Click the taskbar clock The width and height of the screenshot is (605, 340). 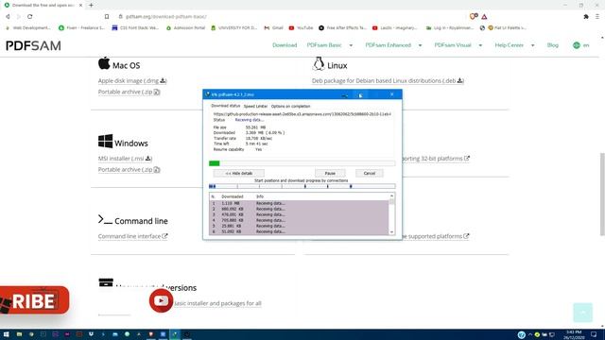click(575, 334)
